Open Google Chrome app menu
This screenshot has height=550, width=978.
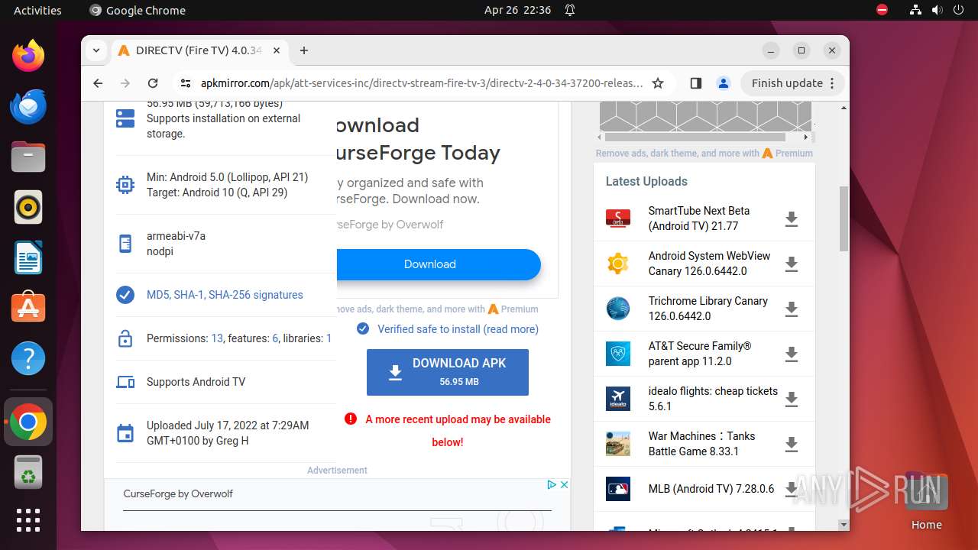[x=138, y=10]
